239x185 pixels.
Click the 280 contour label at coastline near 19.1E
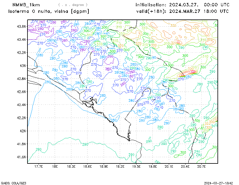point(114,120)
